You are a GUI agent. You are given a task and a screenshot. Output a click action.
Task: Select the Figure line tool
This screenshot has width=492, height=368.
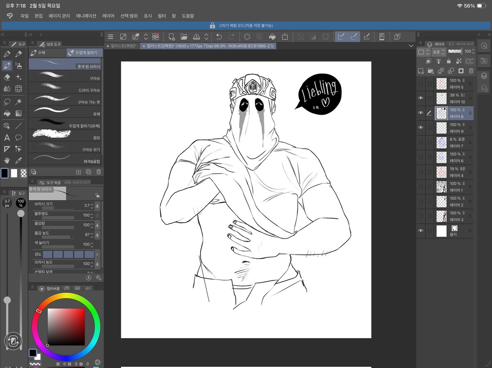click(x=18, y=126)
